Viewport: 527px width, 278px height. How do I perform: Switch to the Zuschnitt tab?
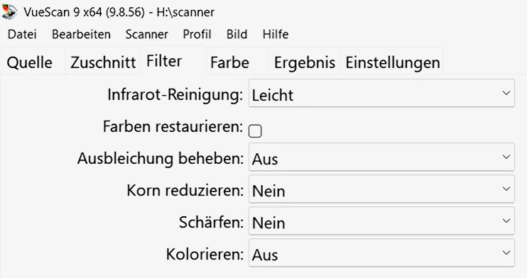(103, 61)
